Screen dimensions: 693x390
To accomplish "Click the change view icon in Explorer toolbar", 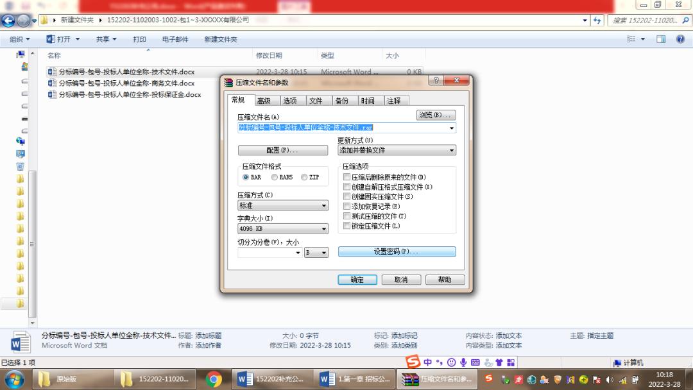I will pyautogui.click(x=631, y=39).
